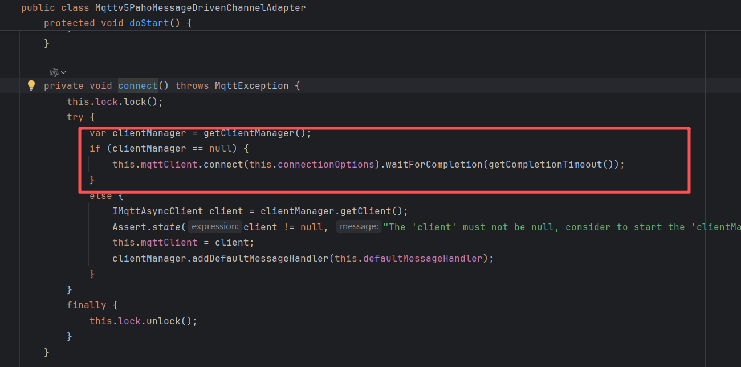Click the green string literal in Assert.state

pos(559,227)
